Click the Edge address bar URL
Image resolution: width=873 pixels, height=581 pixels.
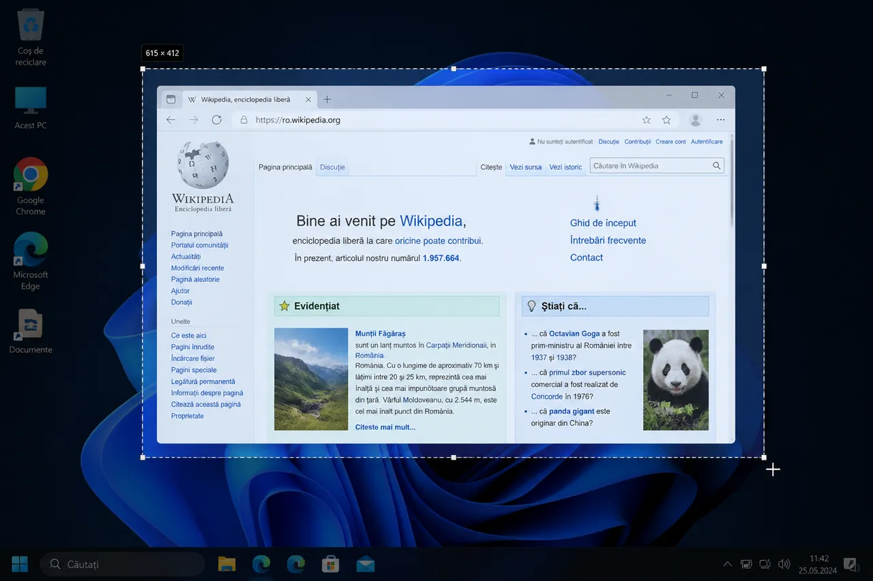(x=298, y=120)
